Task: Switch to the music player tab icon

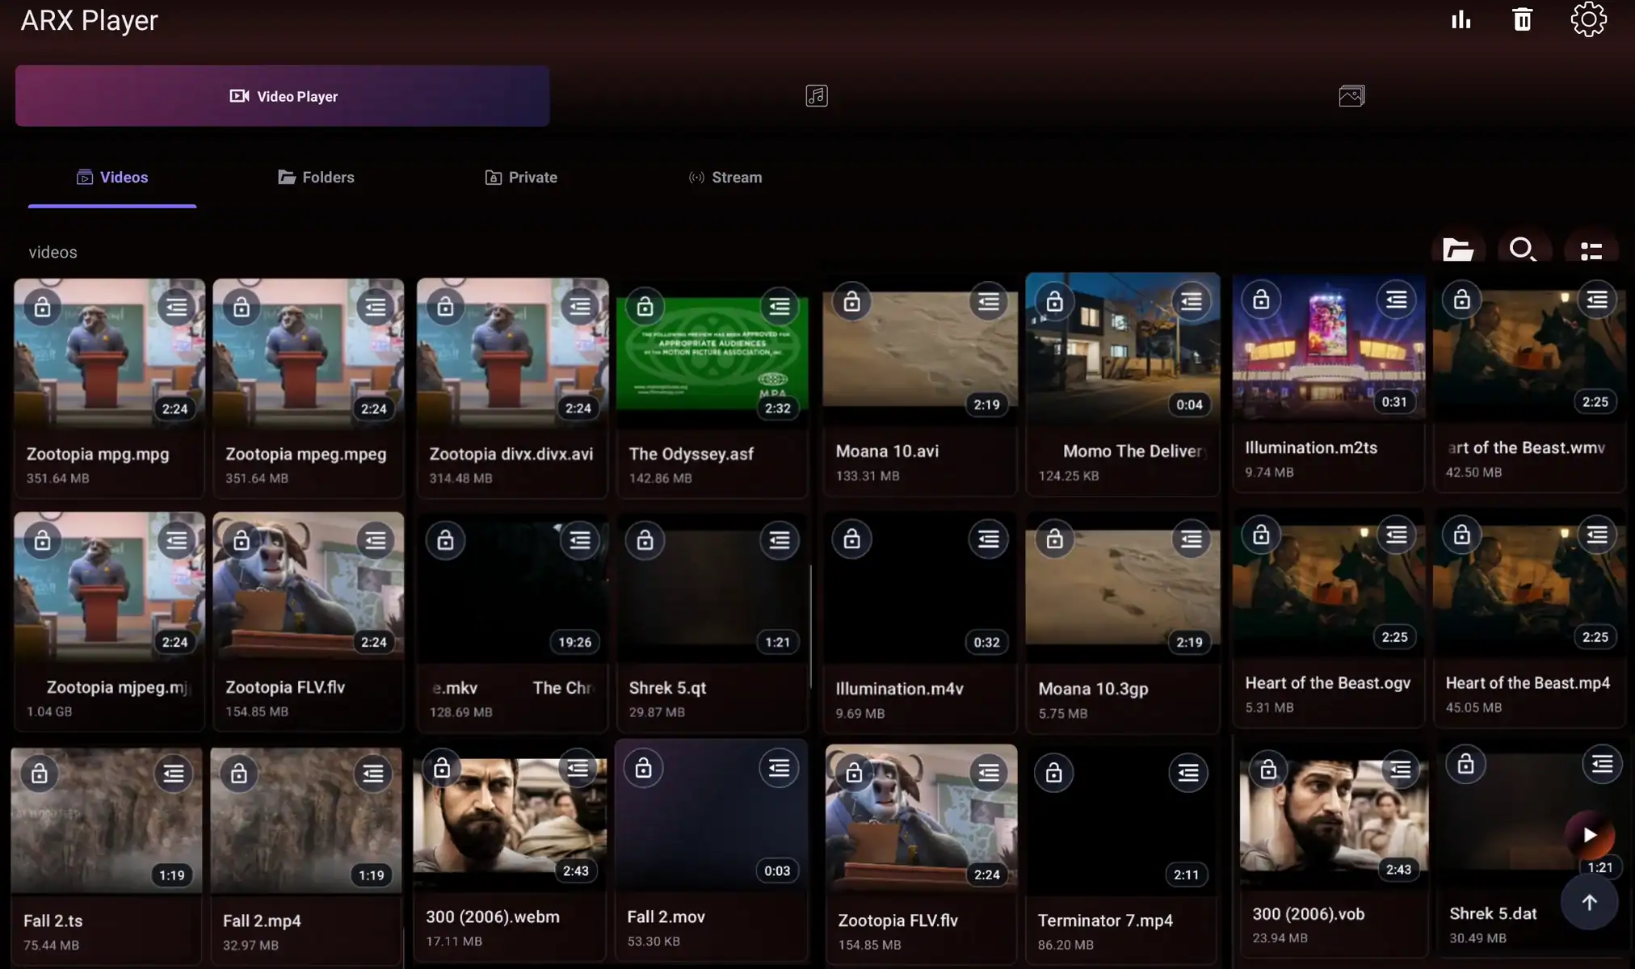Action: [x=816, y=96]
